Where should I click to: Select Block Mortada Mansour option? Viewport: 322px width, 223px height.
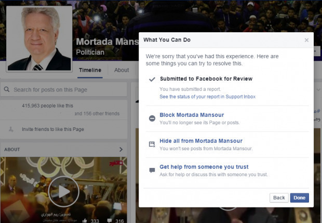[192, 115]
